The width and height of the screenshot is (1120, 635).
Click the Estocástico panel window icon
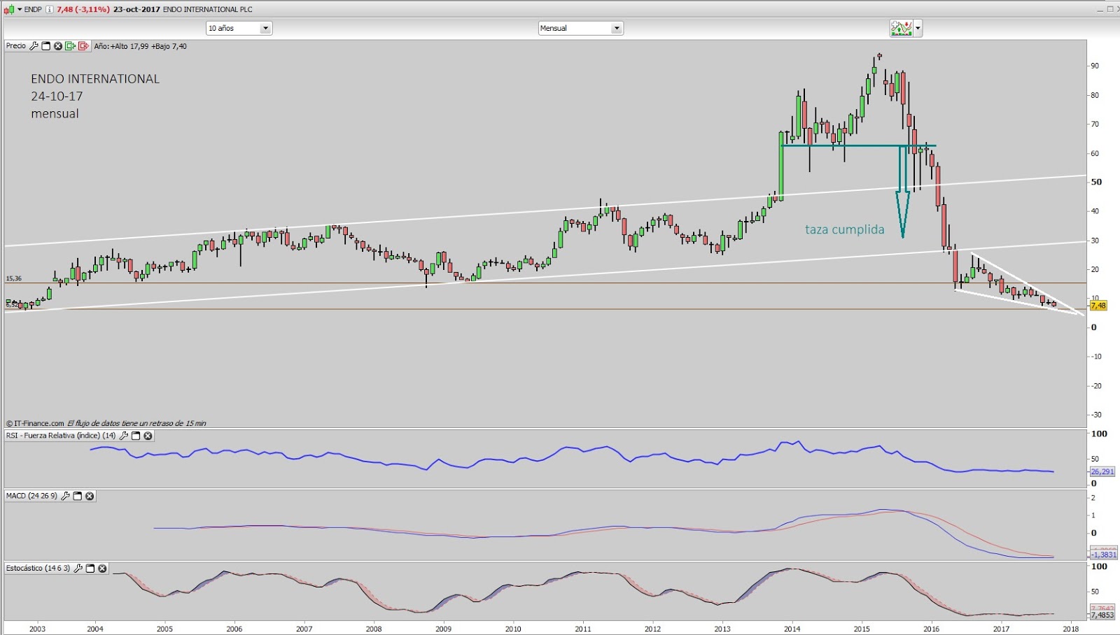90,569
